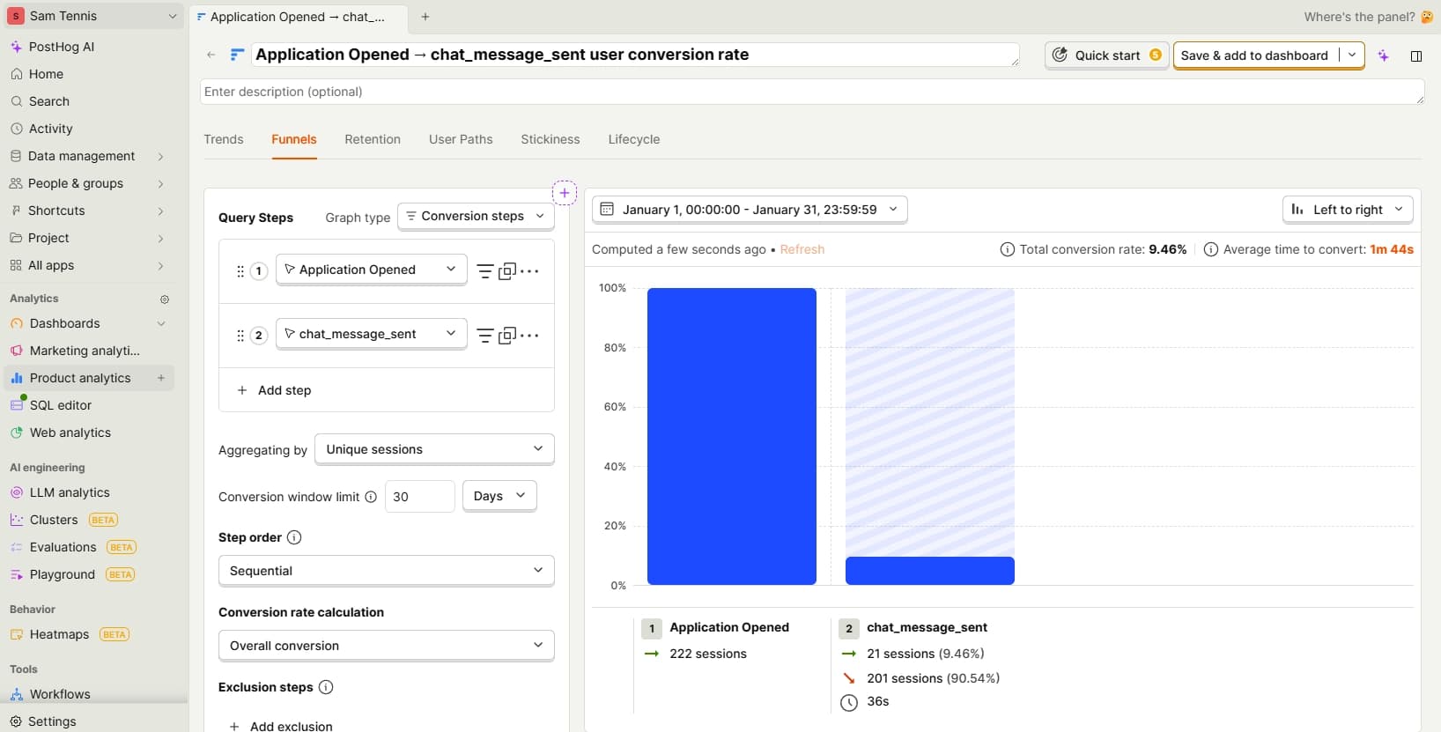The height and width of the screenshot is (732, 1441).
Task: Click the PostHog AI sparkle icon
Action: pos(1384,55)
